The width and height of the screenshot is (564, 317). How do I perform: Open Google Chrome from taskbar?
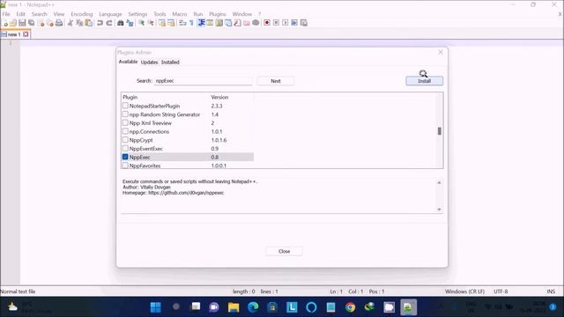click(x=350, y=307)
